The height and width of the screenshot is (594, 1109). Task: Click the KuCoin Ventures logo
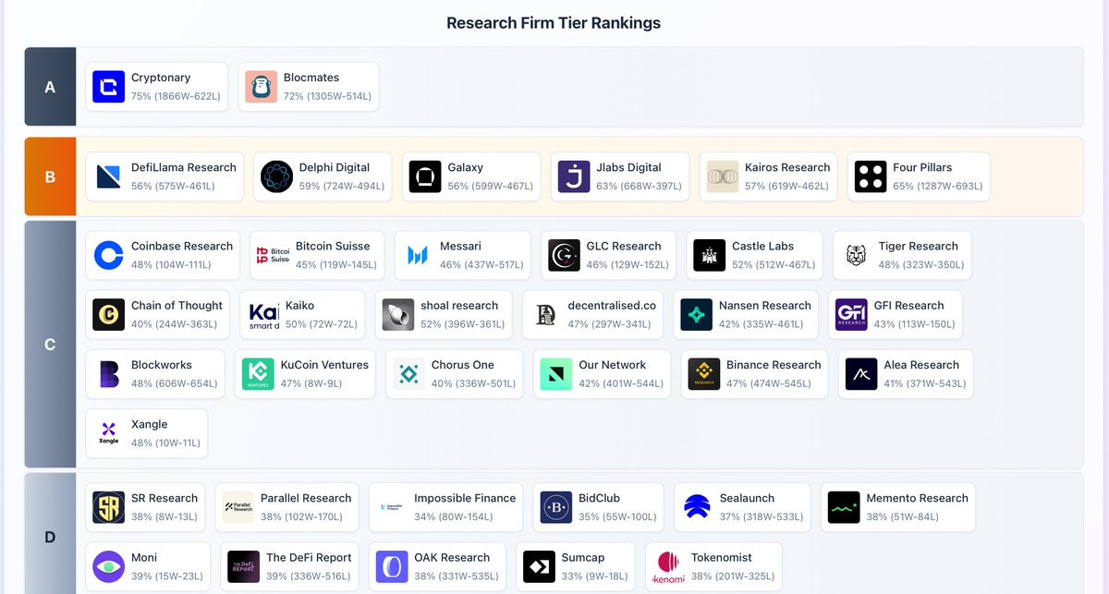click(x=258, y=374)
